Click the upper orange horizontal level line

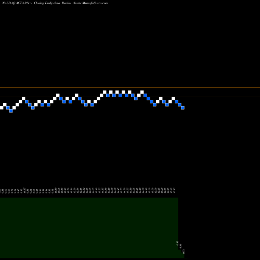(x=130, y=88)
